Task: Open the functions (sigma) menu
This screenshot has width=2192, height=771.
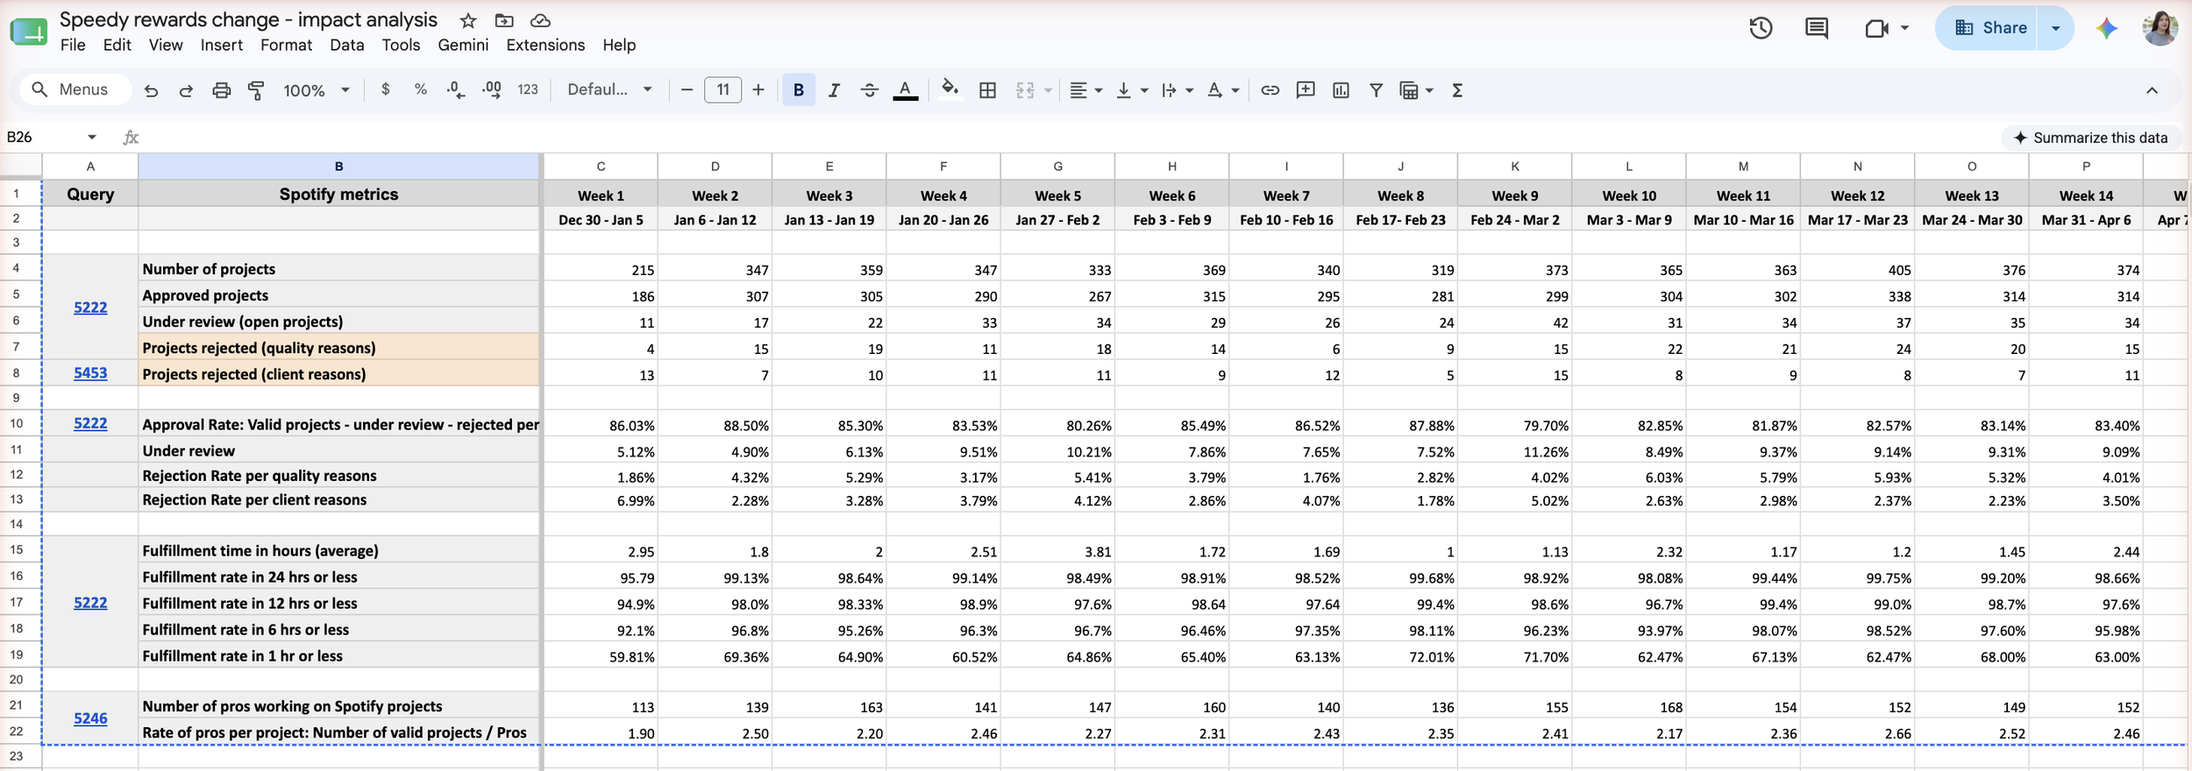Action: pyautogui.click(x=1457, y=90)
